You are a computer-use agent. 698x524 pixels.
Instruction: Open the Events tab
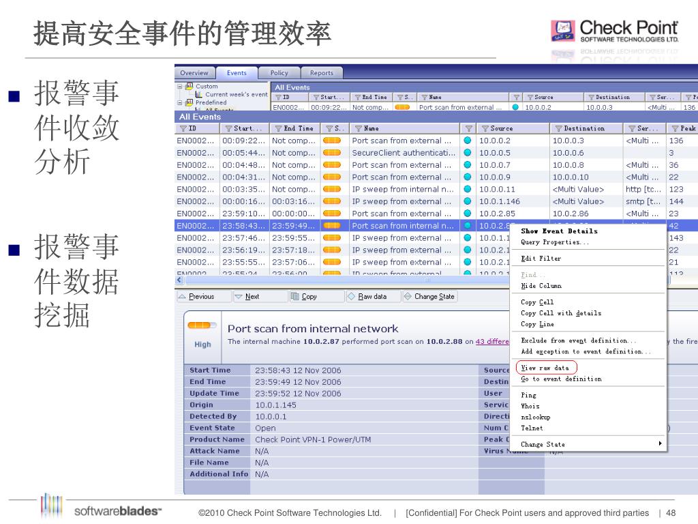(x=237, y=72)
